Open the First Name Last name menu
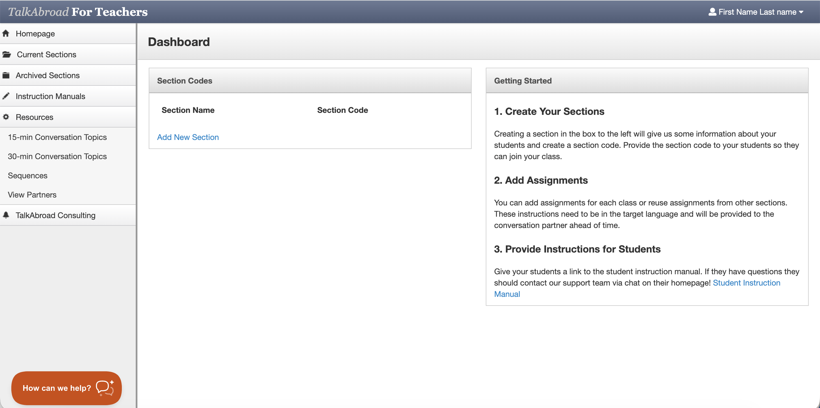The width and height of the screenshot is (820, 408). [x=756, y=12]
